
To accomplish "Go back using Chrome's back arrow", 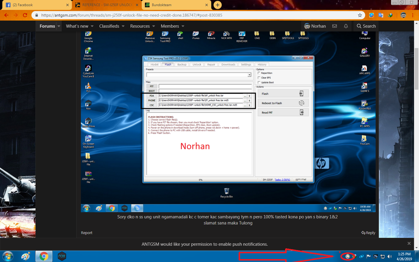I will pos(7,15).
